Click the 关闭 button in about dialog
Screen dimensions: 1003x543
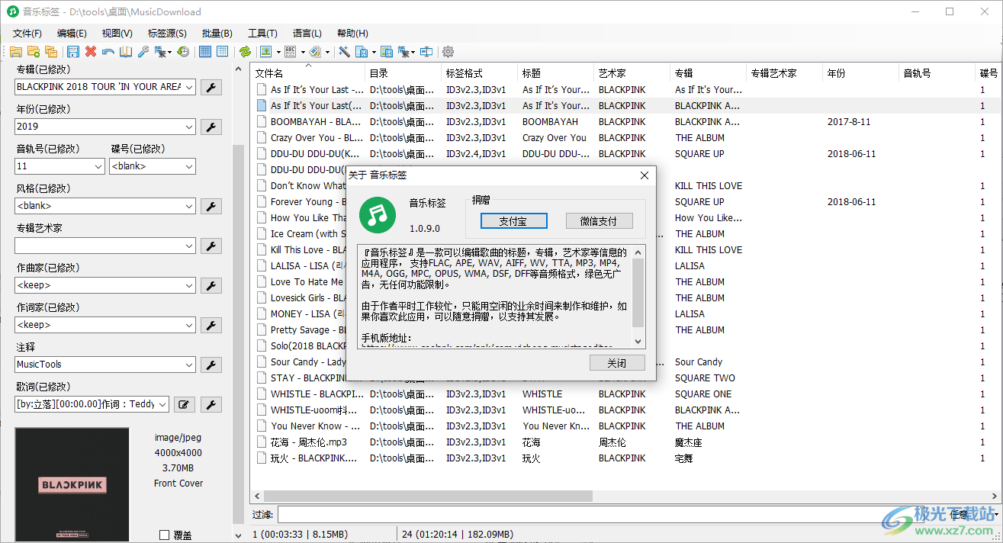click(617, 362)
